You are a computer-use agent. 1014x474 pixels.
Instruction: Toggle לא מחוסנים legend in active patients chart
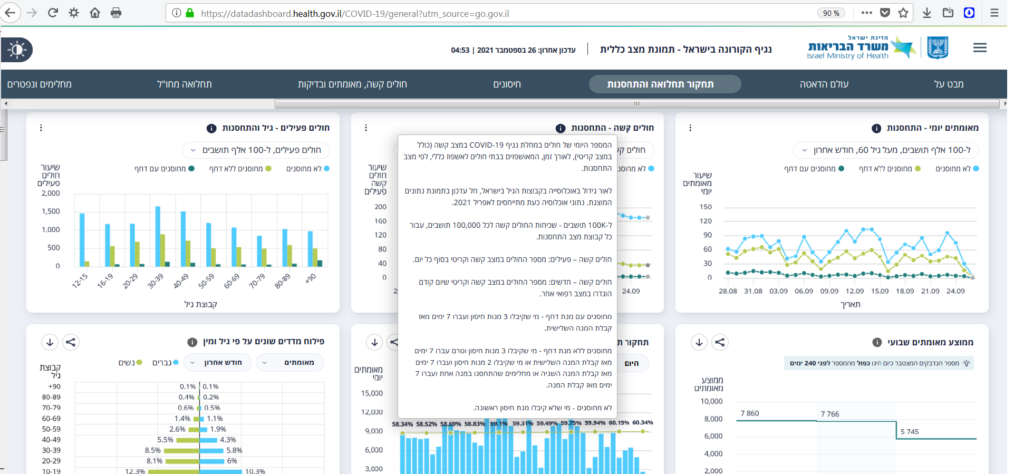[x=308, y=169]
